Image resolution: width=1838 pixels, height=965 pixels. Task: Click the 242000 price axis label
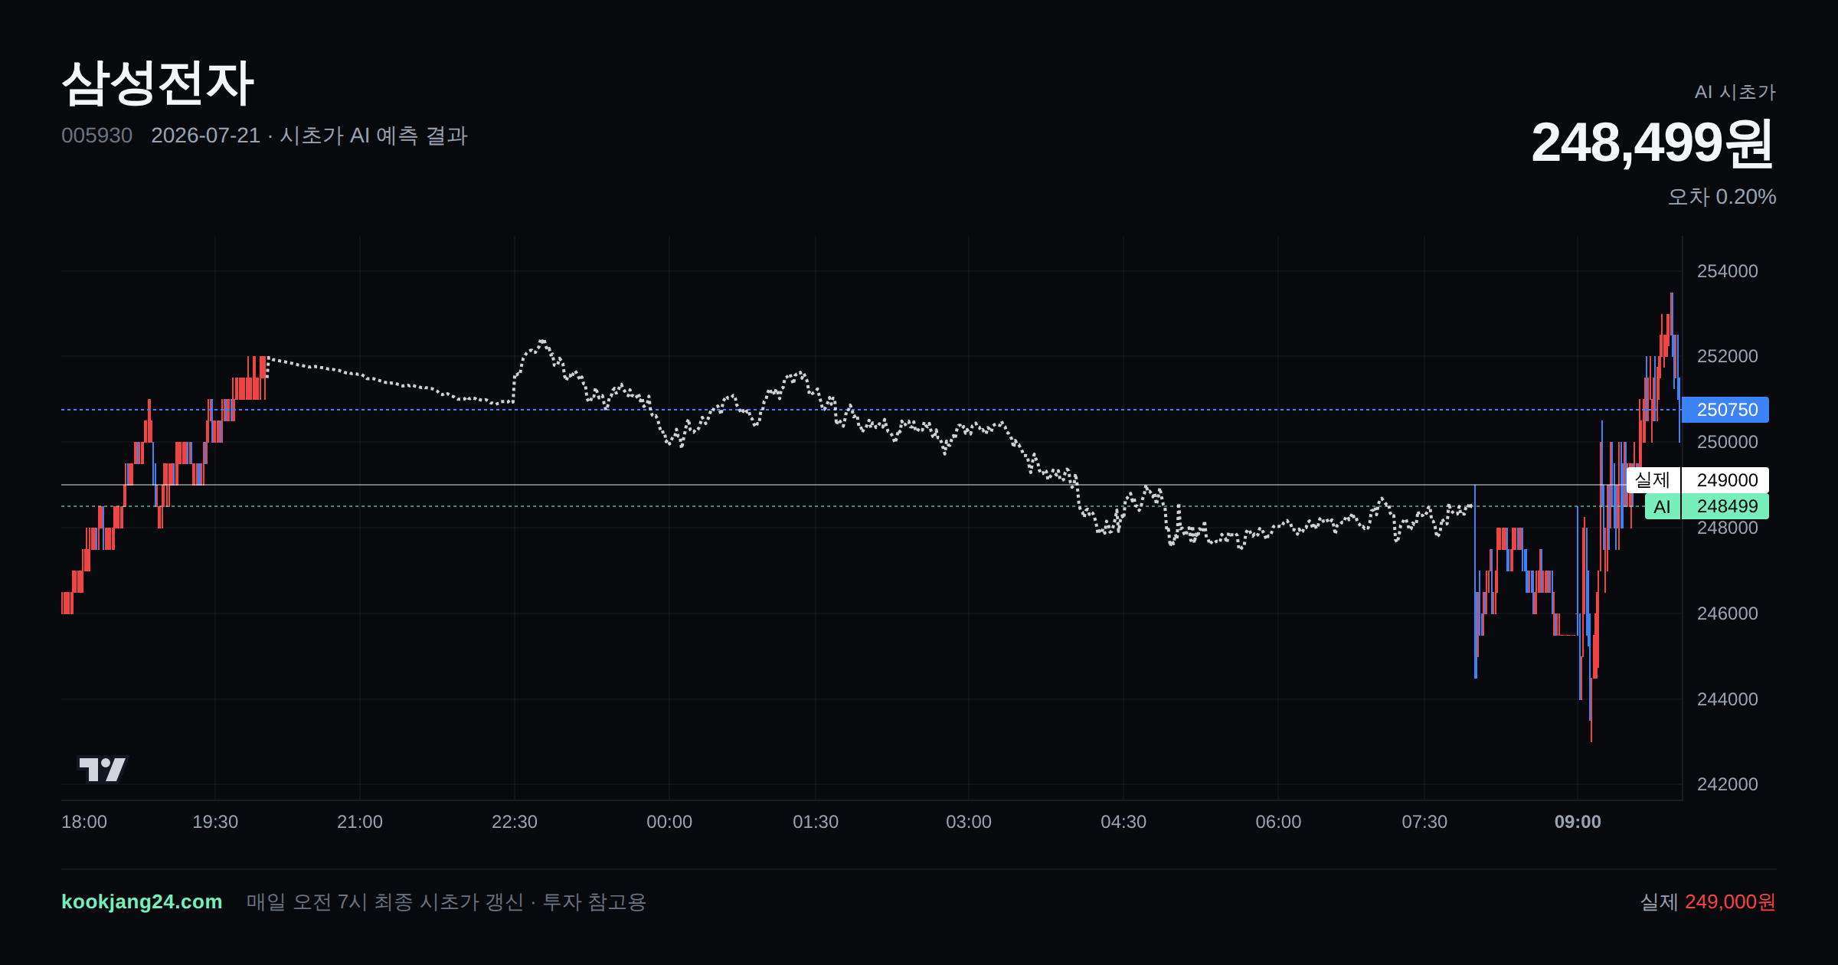point(1728,784)
